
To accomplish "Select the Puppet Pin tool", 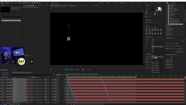I will (40, 3).
